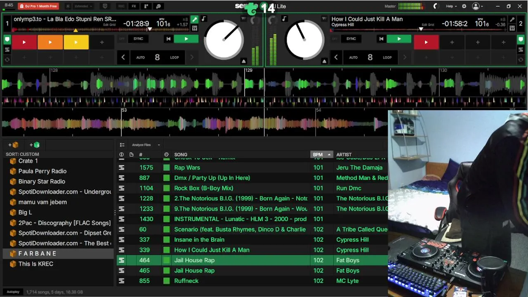The height and width of the screenshot is (297, 528).
Task: Open the Analyze Files dropdown
Action: coord(146,145)
